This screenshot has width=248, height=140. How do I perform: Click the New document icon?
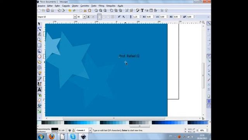coord(39,10)
